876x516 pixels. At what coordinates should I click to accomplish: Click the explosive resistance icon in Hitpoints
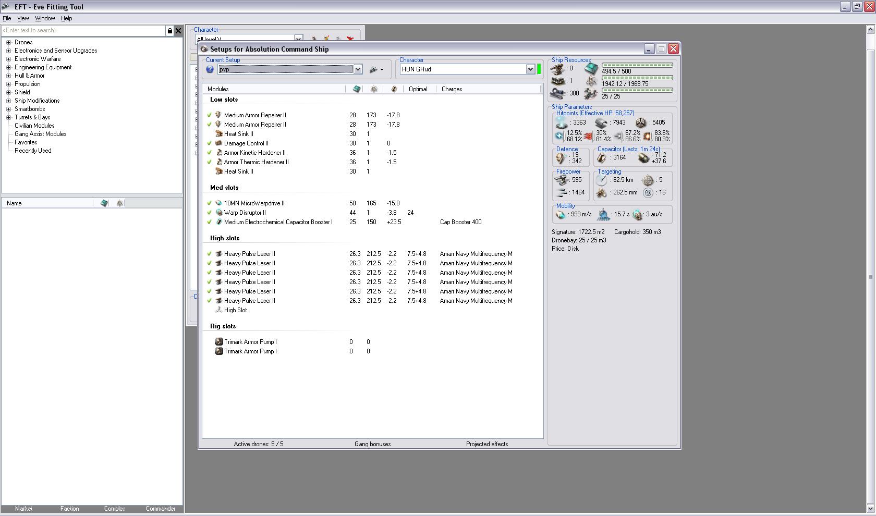click(647, 136)
